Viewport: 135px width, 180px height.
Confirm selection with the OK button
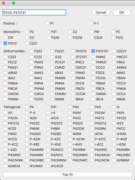click(122, 12)
